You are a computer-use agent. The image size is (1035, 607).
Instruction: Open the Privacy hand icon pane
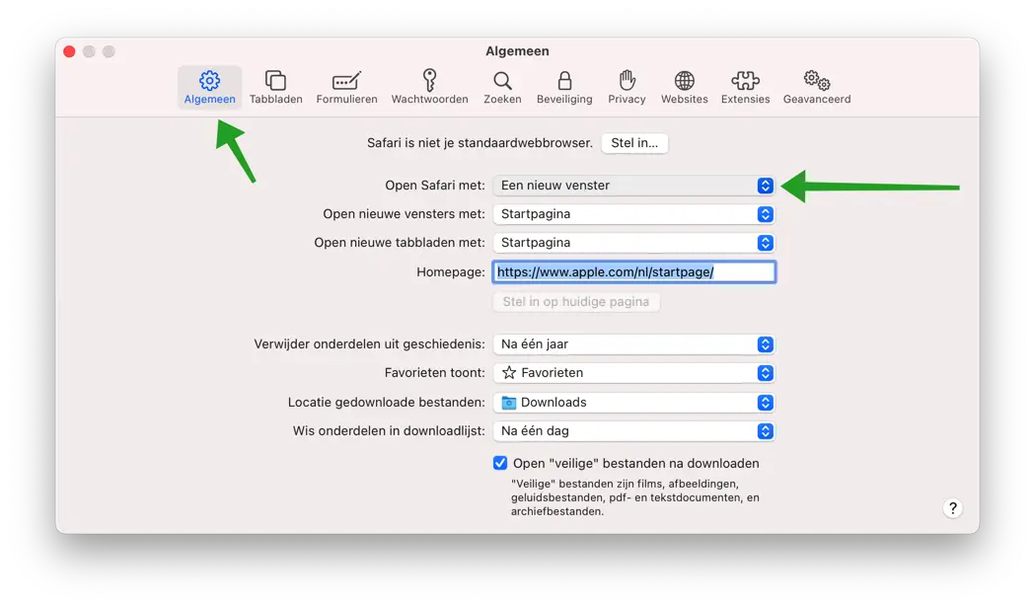click(627, 87)
